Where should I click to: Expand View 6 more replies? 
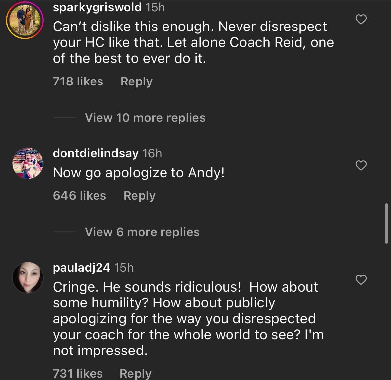point(142,232)
